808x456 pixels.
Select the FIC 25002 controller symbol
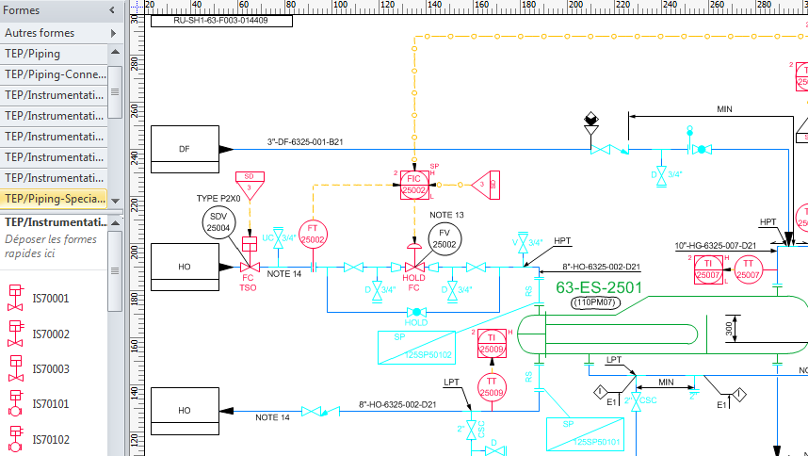(414, 185)
